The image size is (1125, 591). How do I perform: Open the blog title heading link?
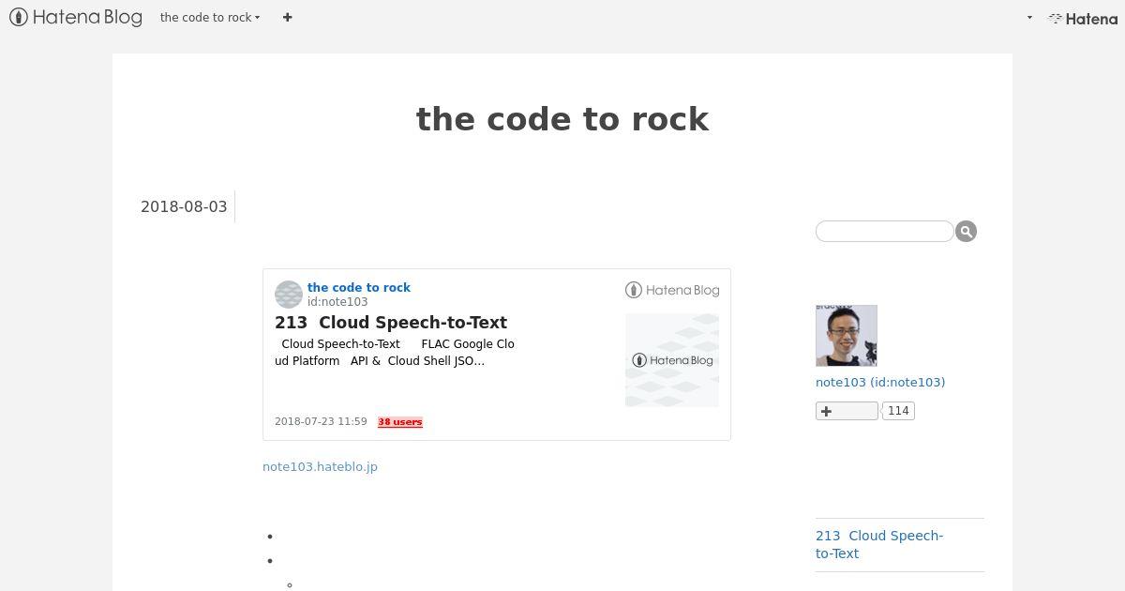562,119
